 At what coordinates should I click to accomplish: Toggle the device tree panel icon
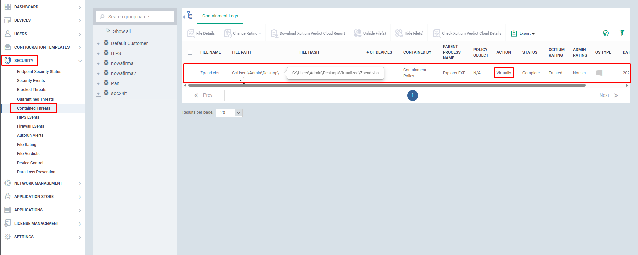[189, 16]
